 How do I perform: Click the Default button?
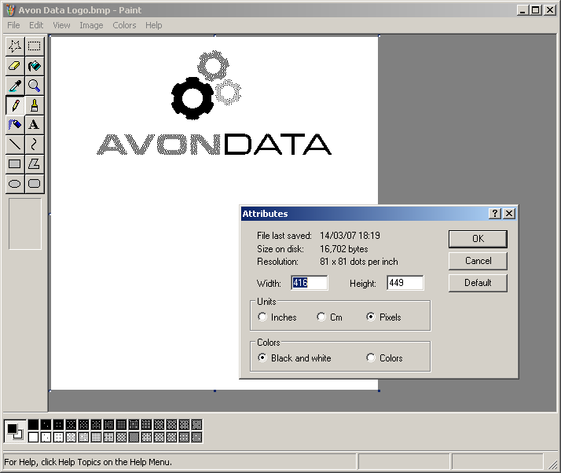478,283
